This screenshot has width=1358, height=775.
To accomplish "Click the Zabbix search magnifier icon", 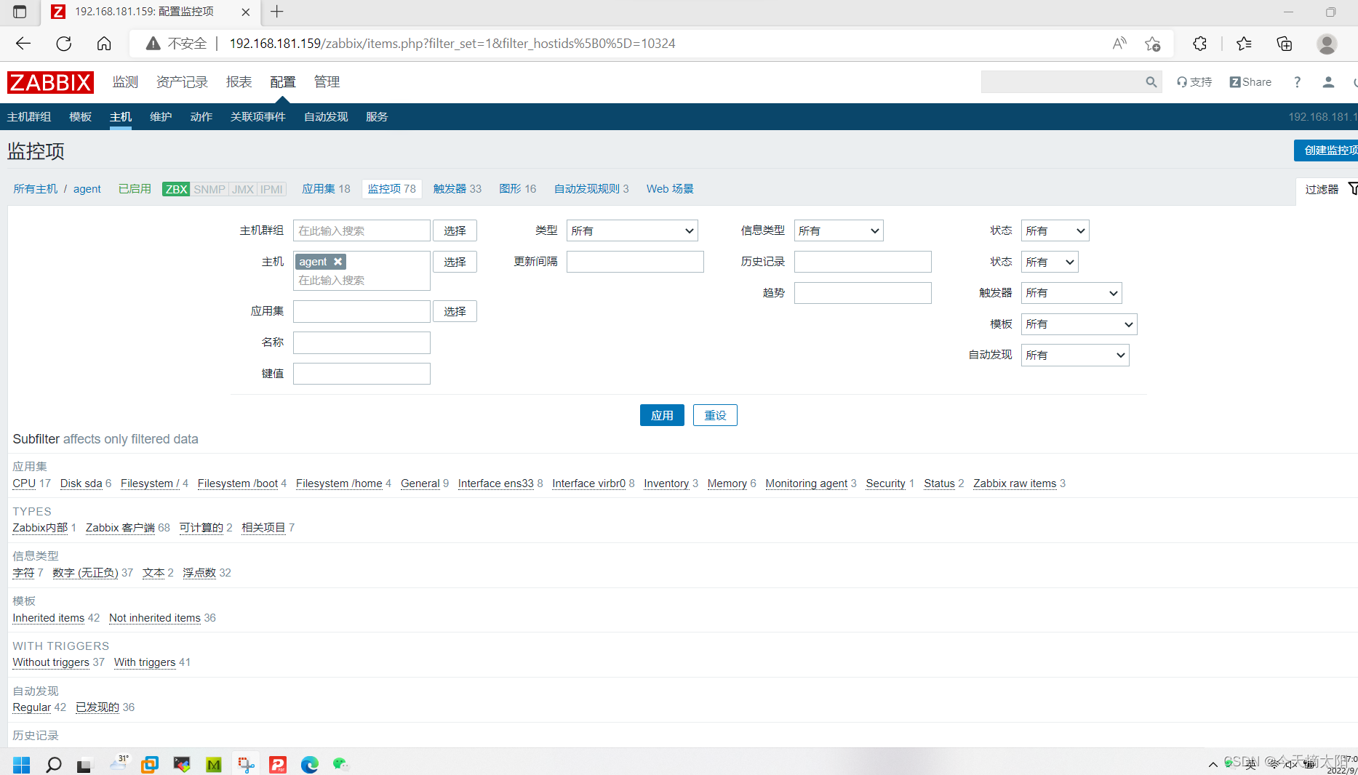I will (1151, 82).
